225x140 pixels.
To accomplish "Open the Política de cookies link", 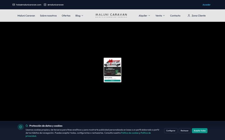I will [130, 133].
